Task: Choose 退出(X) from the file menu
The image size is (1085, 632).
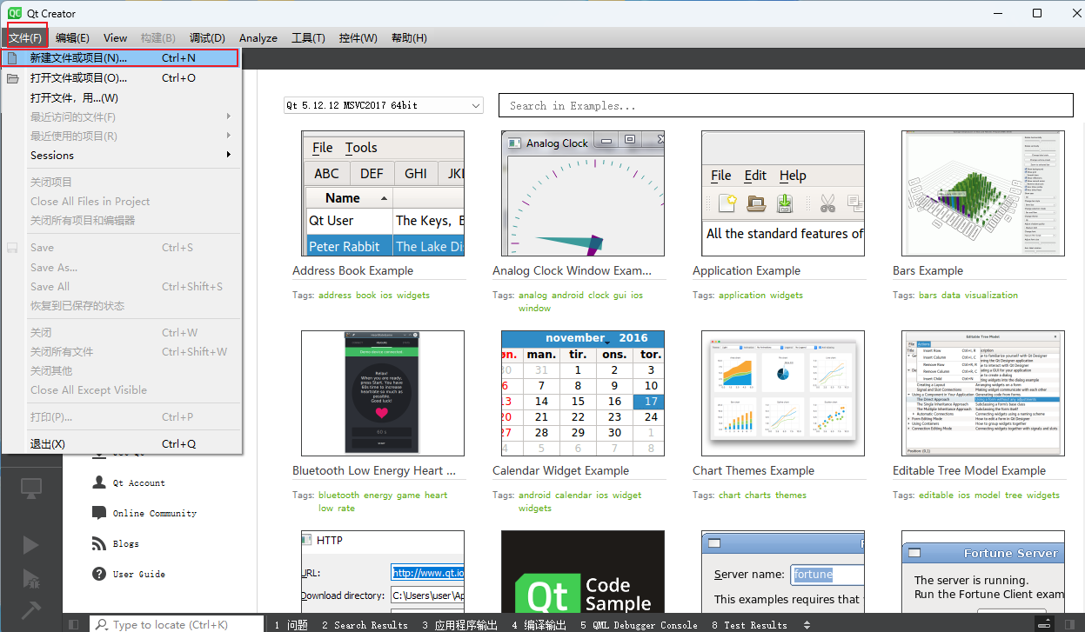Action: 48,444
